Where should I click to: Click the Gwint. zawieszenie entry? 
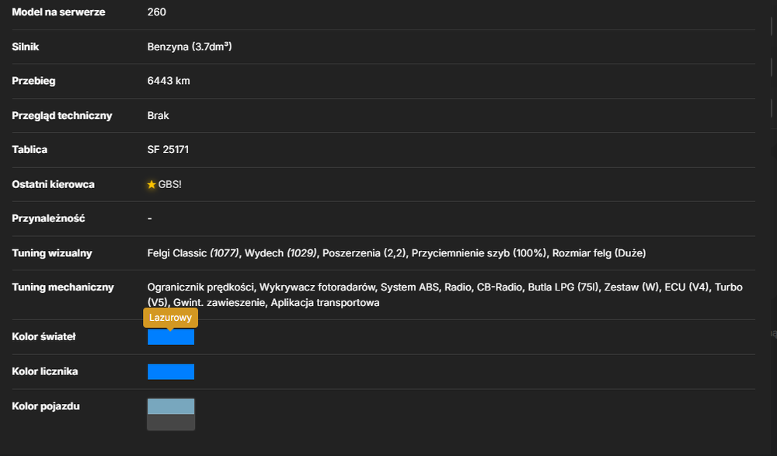[x=220, y=303]
